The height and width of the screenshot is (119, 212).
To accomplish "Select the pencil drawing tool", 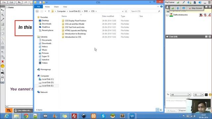I will (2, 20).
